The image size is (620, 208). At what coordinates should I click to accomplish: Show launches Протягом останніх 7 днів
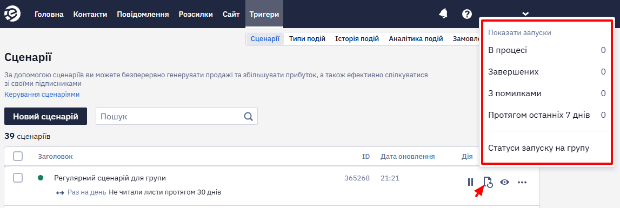point(546,115)
